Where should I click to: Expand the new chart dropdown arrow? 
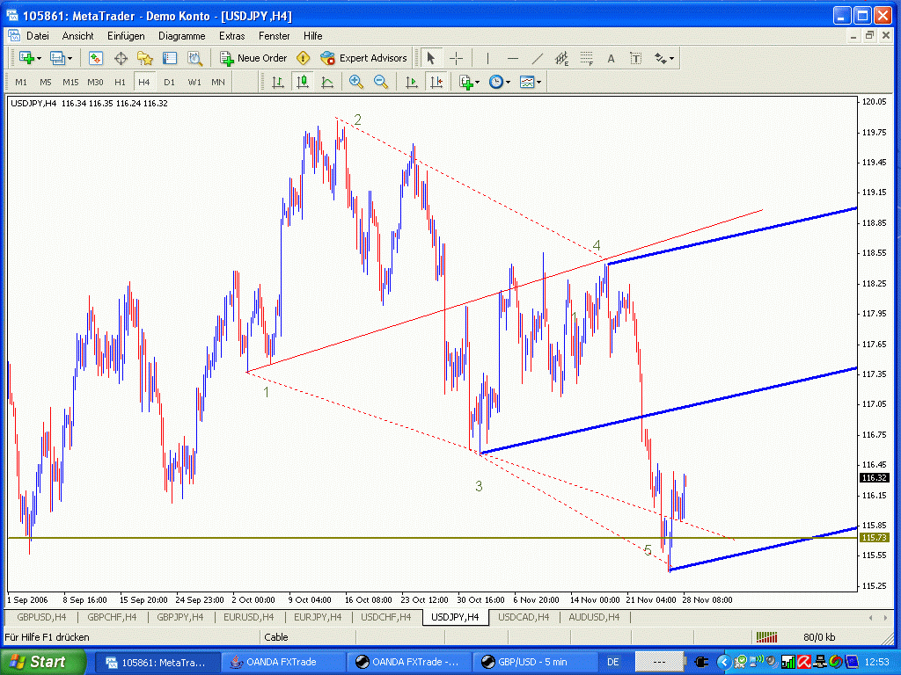click(x=38, y=58)
